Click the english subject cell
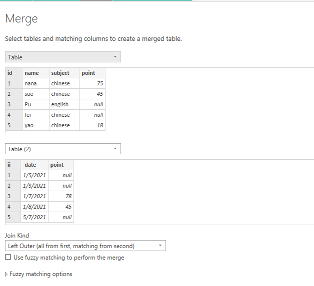314x286 pixels. 64,104
